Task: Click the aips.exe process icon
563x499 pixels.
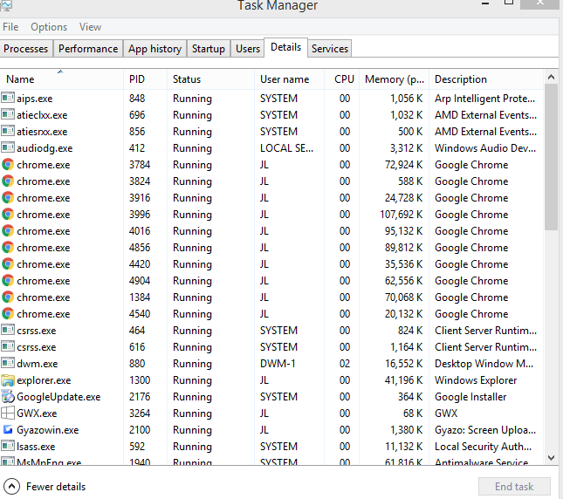Action: click(8, 98)
